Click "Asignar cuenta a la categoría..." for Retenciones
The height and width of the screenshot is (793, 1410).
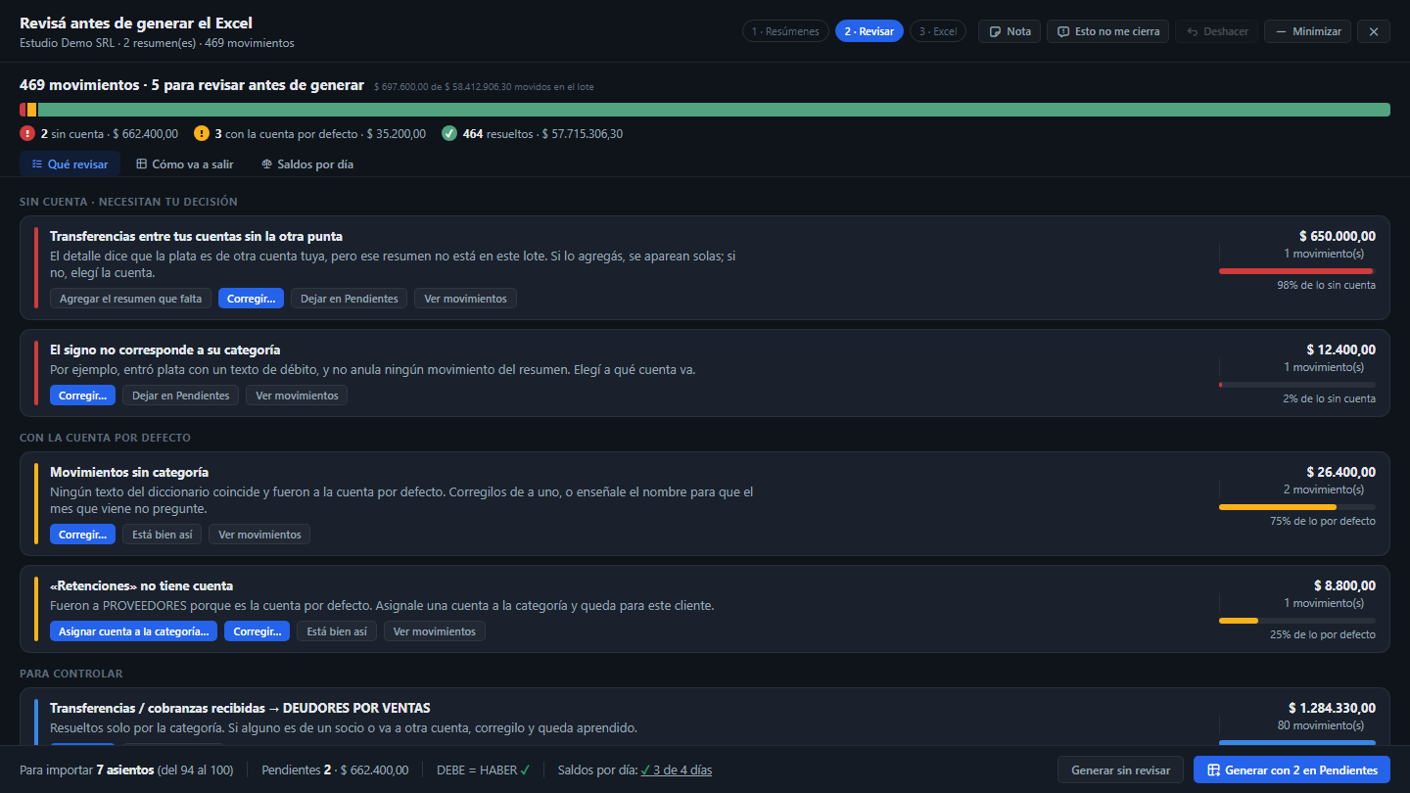tap(133, 631)
